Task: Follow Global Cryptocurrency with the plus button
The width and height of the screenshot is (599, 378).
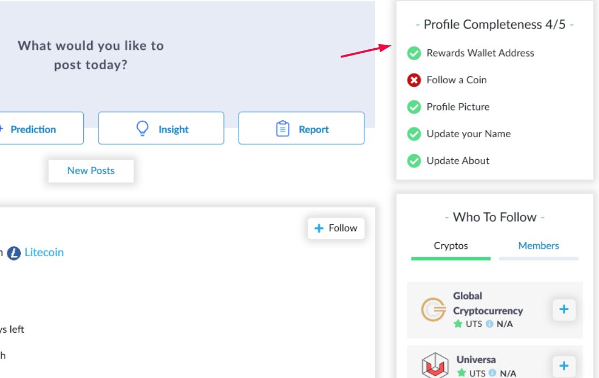Action: coord(564,309)
